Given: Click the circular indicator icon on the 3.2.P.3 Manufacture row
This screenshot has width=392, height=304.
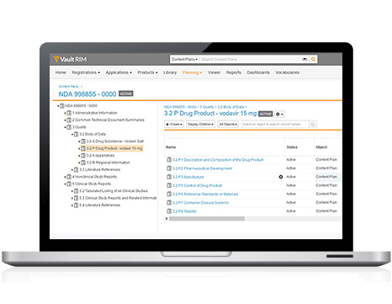Looking at the screenshot, I should tap(281, 177).
